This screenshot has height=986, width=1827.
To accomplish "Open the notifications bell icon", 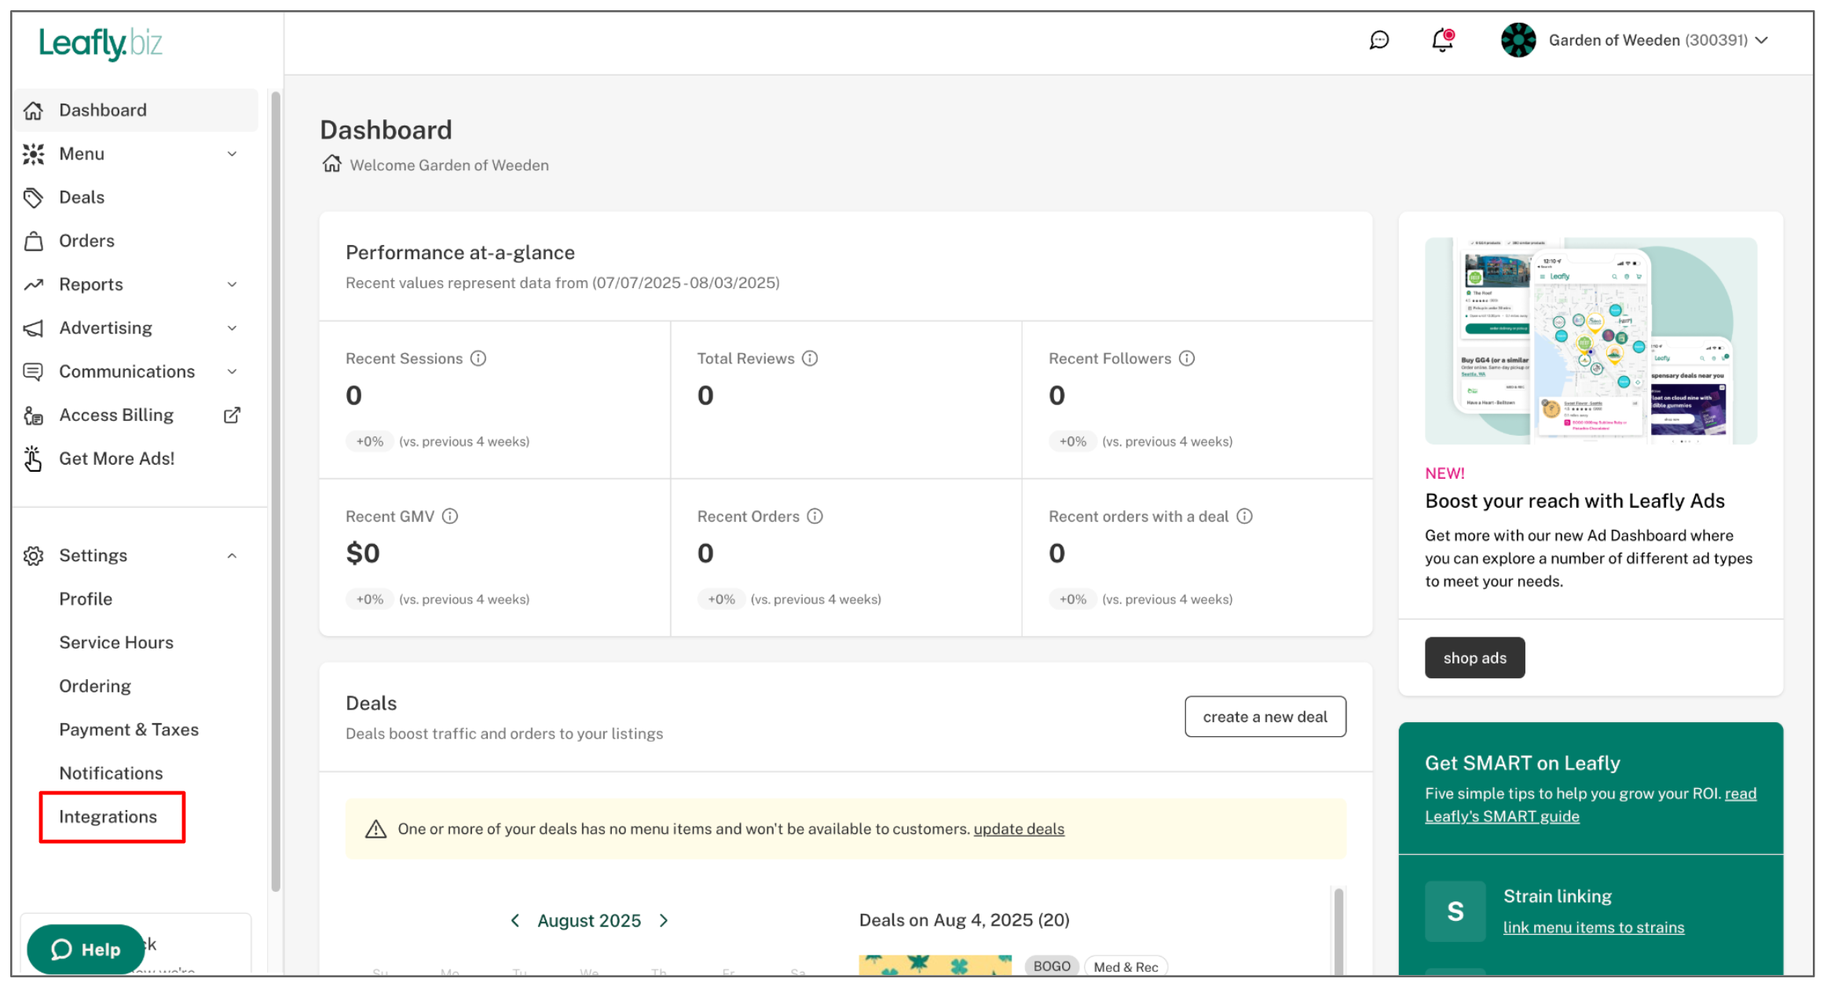I will point(1442,40).
